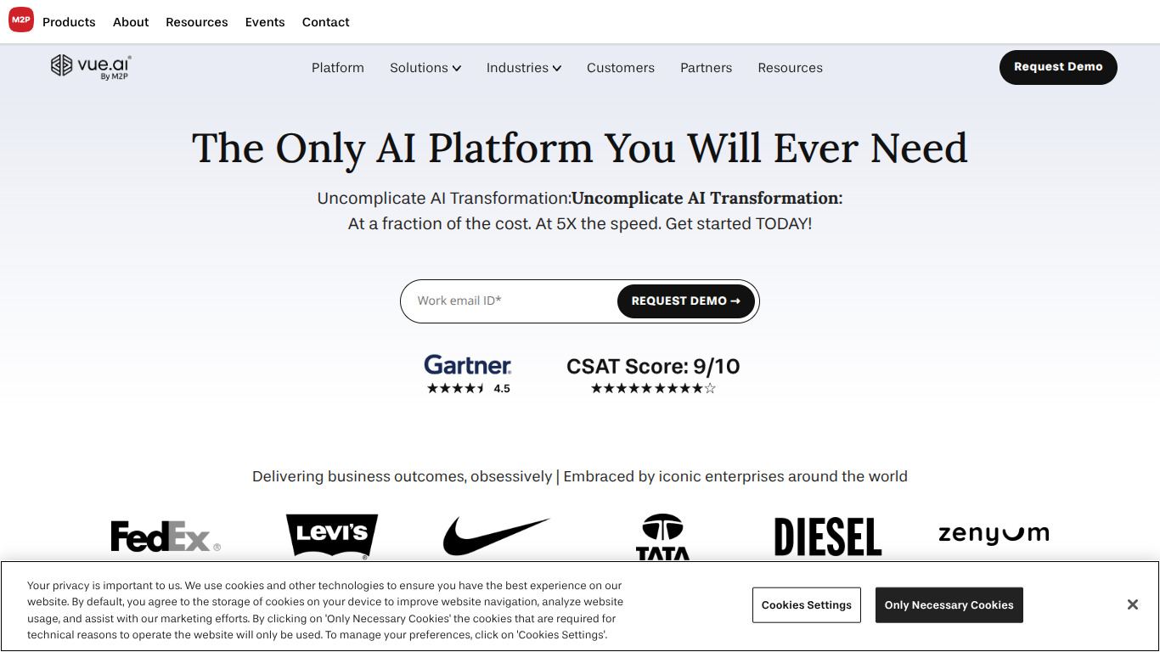Click the Gartner logo
This screenshot has width=1160, height=652.
[x=468, y=365]
